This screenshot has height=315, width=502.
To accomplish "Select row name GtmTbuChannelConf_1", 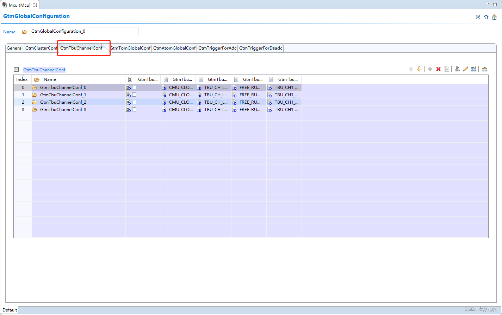I will 63,95.
